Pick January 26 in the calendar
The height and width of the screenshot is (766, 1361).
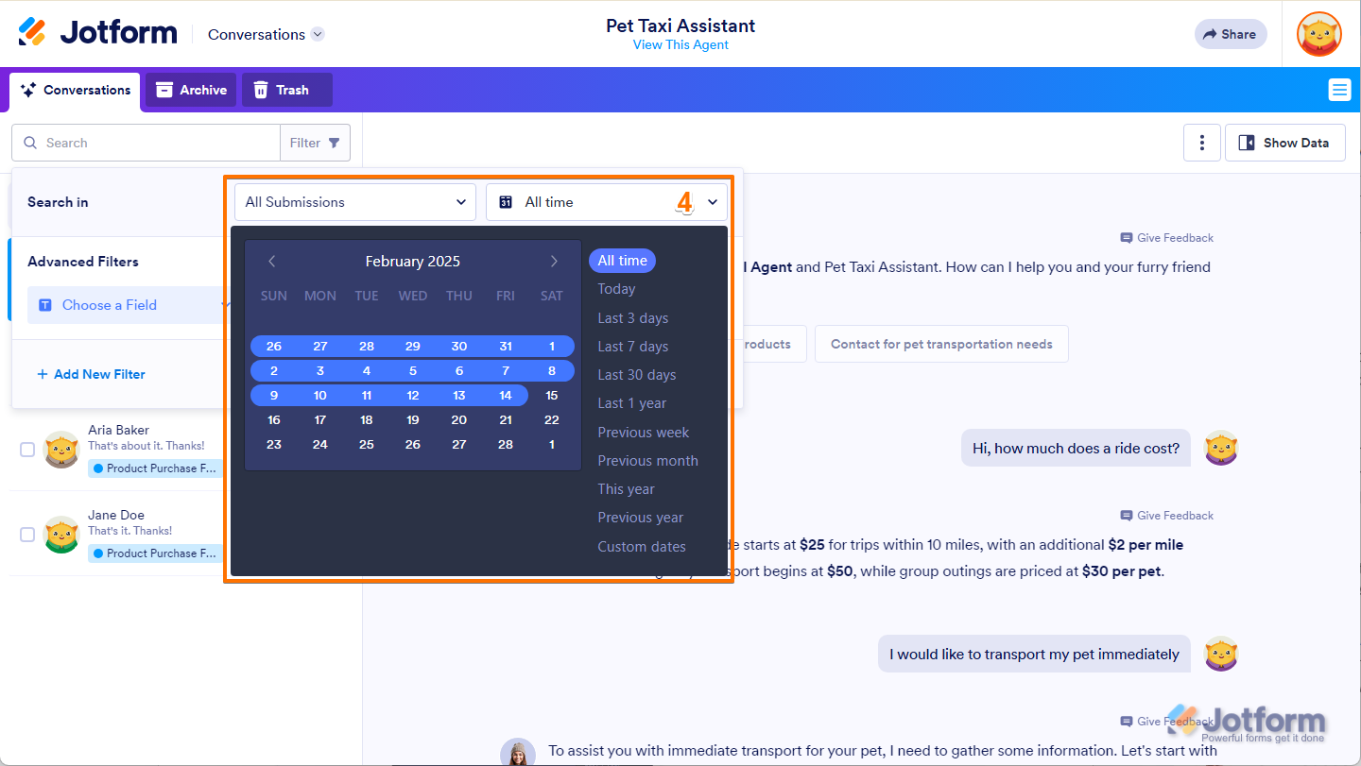coord(274,347)
